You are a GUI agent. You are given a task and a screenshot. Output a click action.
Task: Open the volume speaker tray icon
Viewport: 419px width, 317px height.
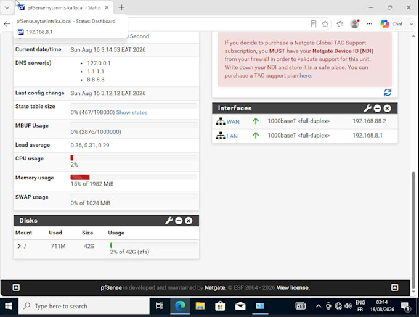tap(348, 306)
